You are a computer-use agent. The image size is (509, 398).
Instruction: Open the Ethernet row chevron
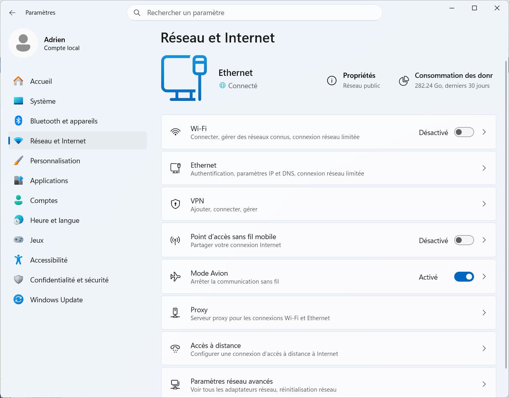pyautogui.click(x=484, y=168)
